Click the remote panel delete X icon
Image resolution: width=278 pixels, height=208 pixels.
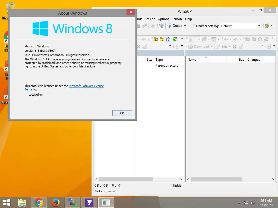click(235, 47)
